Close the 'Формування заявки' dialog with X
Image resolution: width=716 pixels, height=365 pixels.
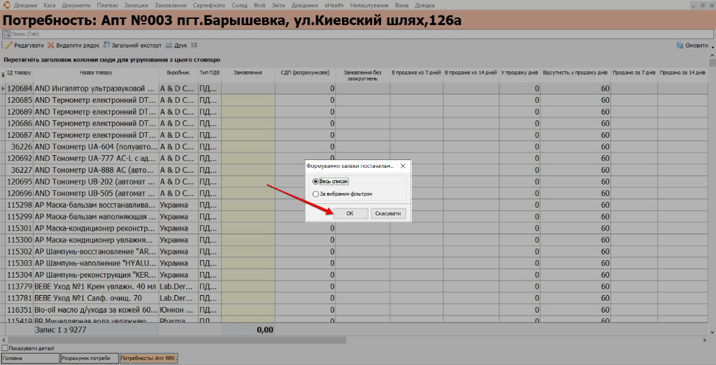pos(403,166)
